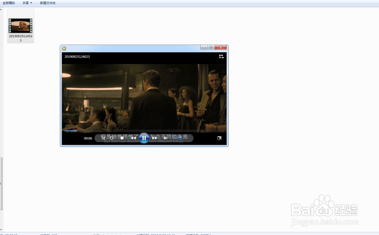Minimize the media player window
Viewport: 379px width, 235px height.
point(204,47)
